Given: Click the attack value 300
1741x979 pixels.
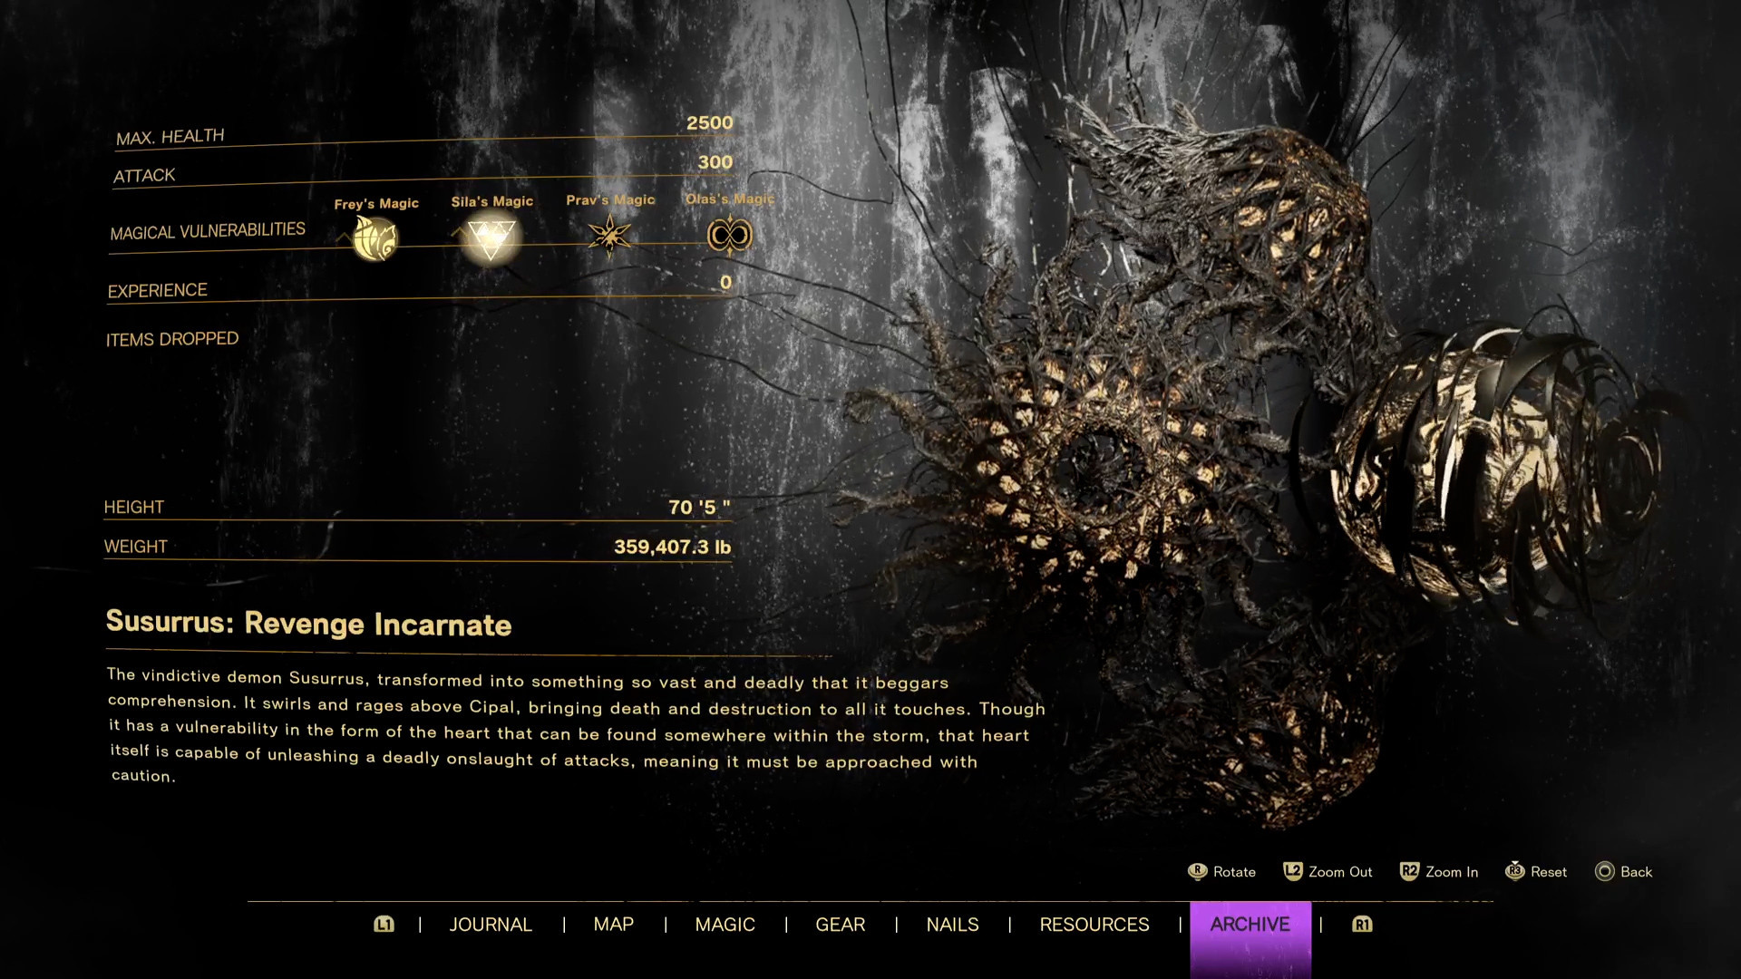Looking at the screenshot, I should tap(715, 162).
